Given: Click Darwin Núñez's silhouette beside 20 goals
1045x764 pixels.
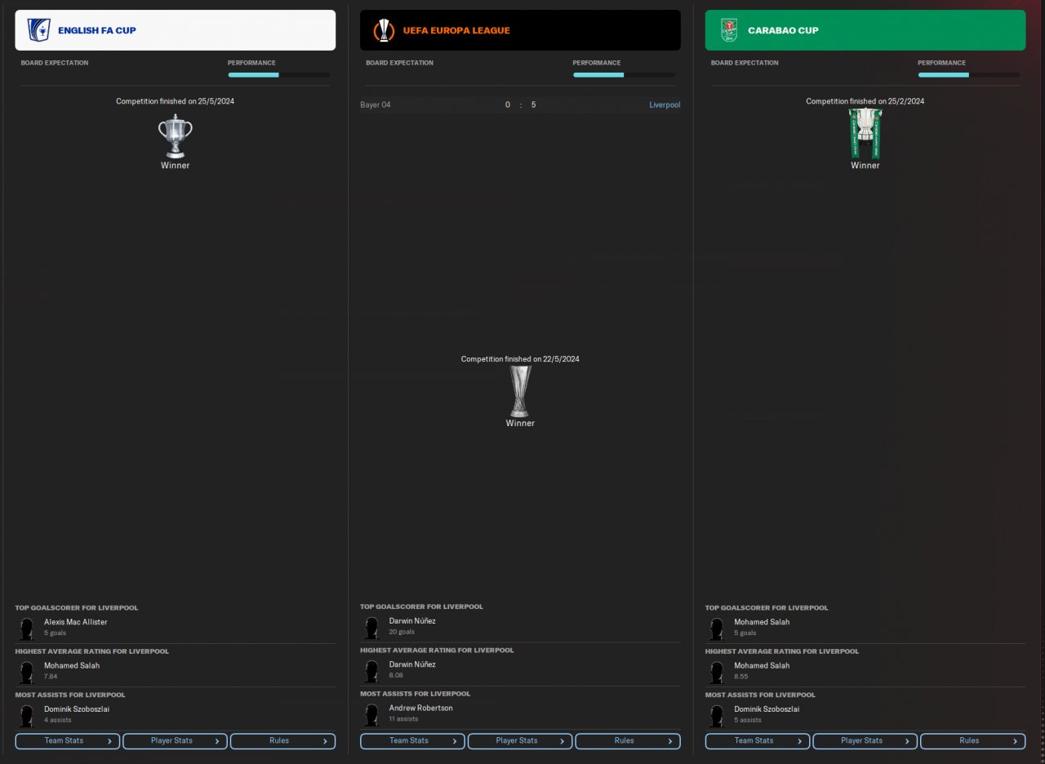Looking at the screenshot, I should click(x=371, y=627).
